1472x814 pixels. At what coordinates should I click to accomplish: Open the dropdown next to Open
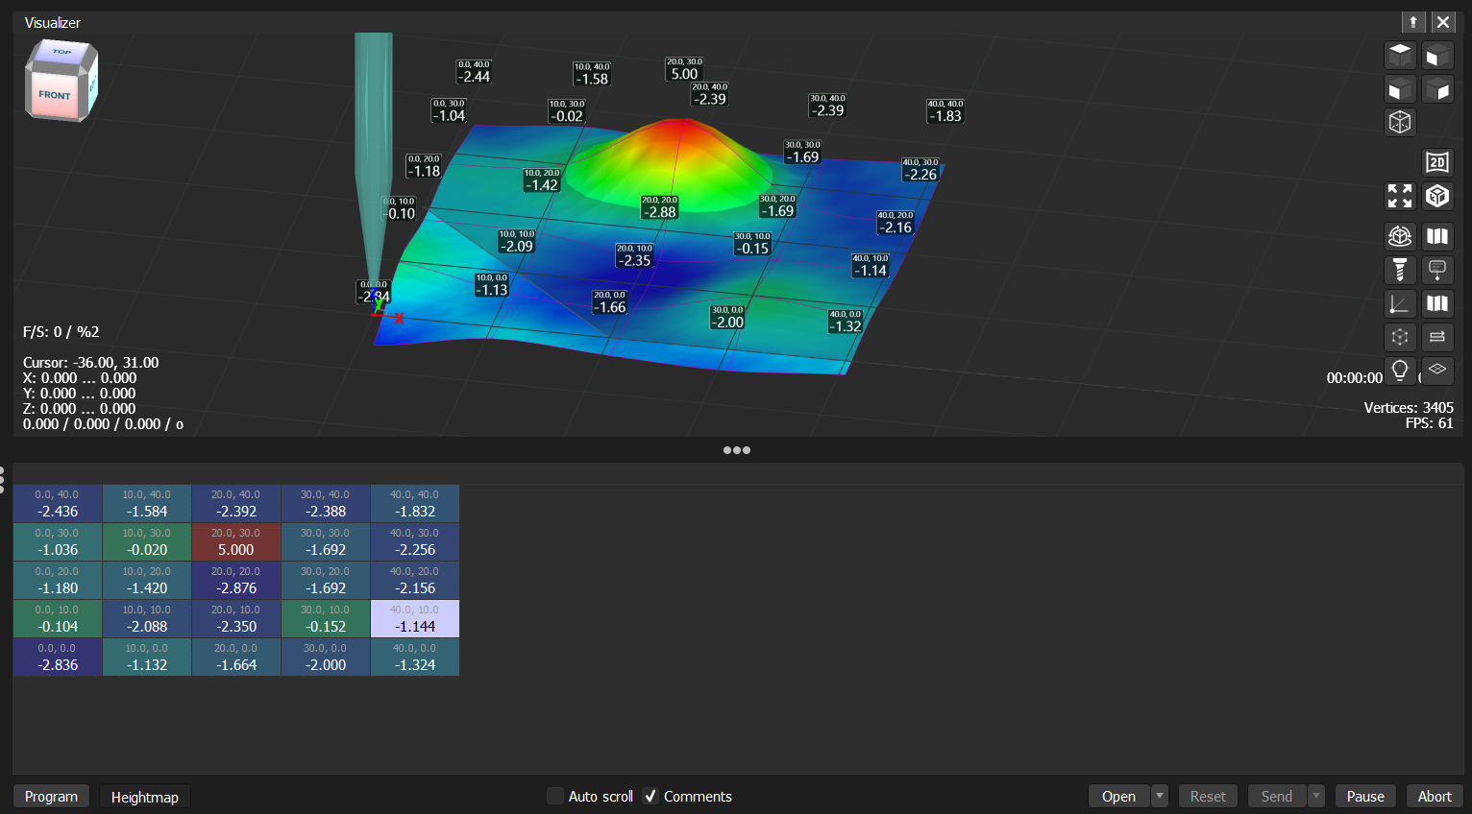click(x=1159, y=796)
